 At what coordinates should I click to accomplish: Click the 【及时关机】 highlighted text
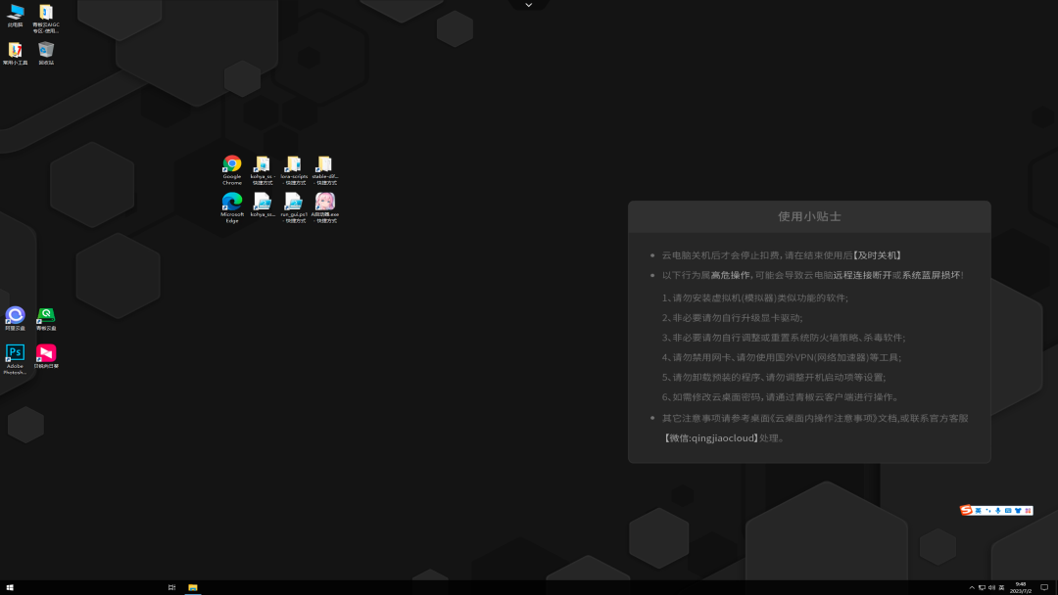click(877, 255)
